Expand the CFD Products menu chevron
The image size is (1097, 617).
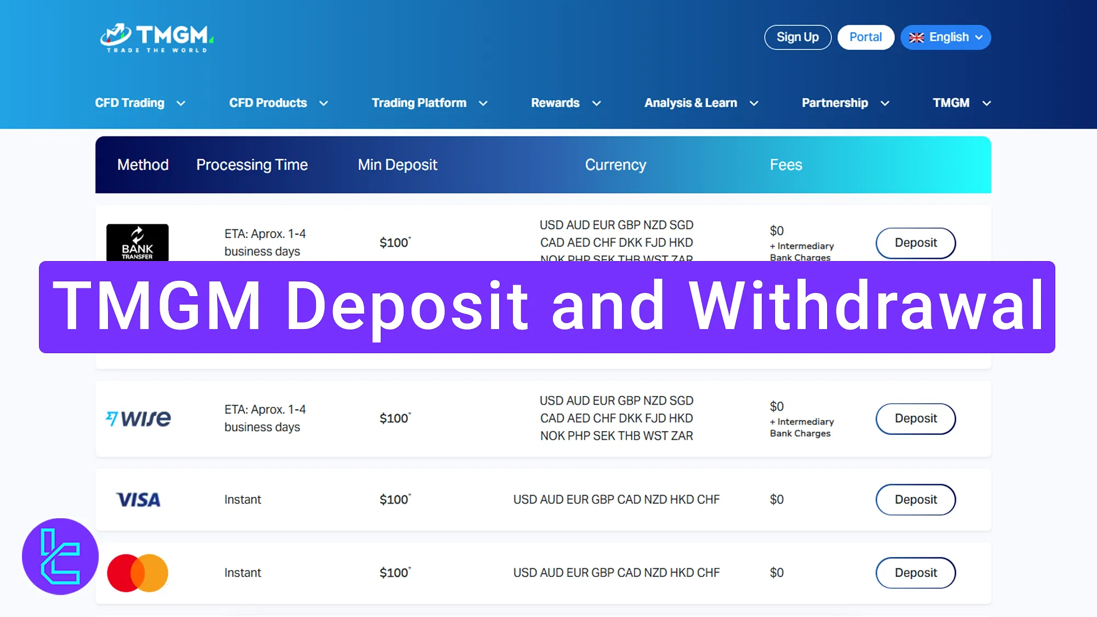pyautogui.click(x=324, y=103)
